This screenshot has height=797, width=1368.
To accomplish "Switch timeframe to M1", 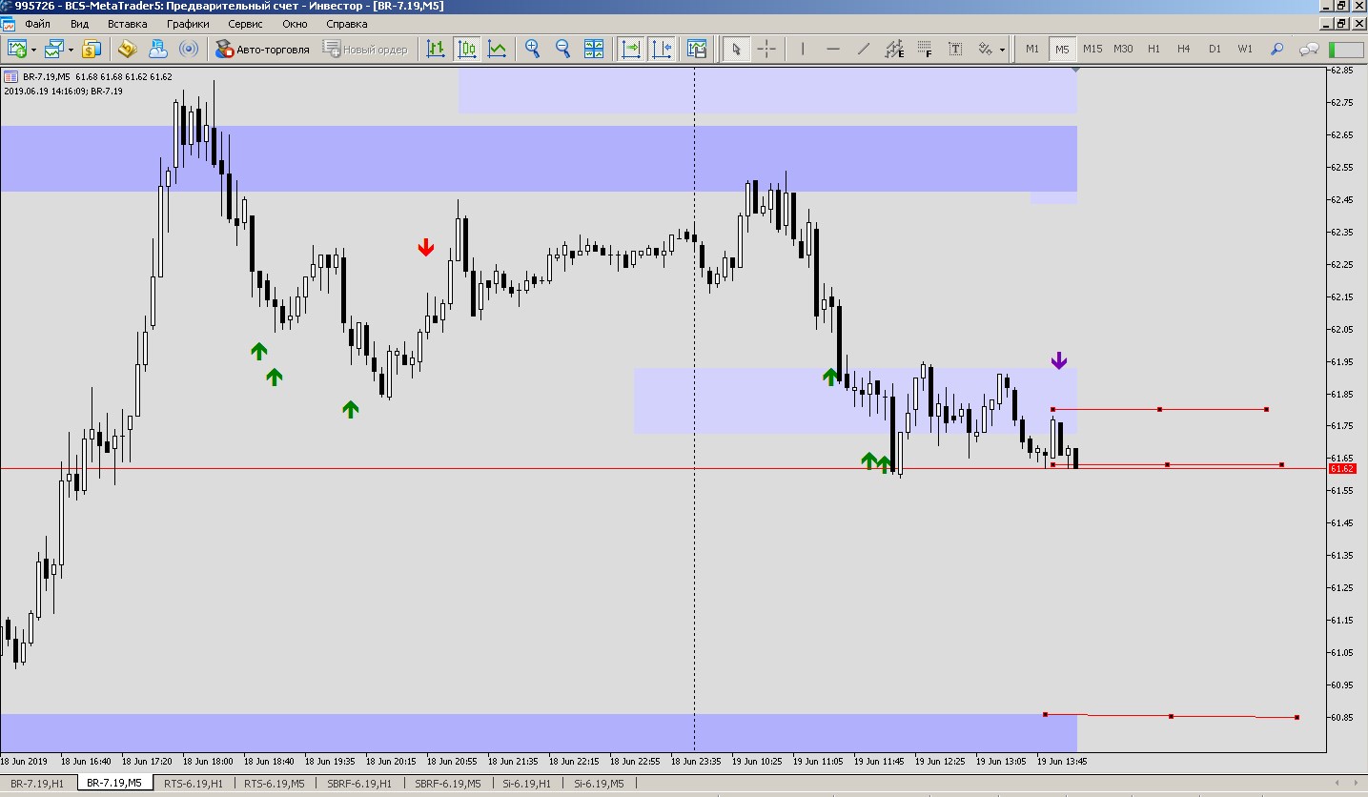I will coord(1032,49).
